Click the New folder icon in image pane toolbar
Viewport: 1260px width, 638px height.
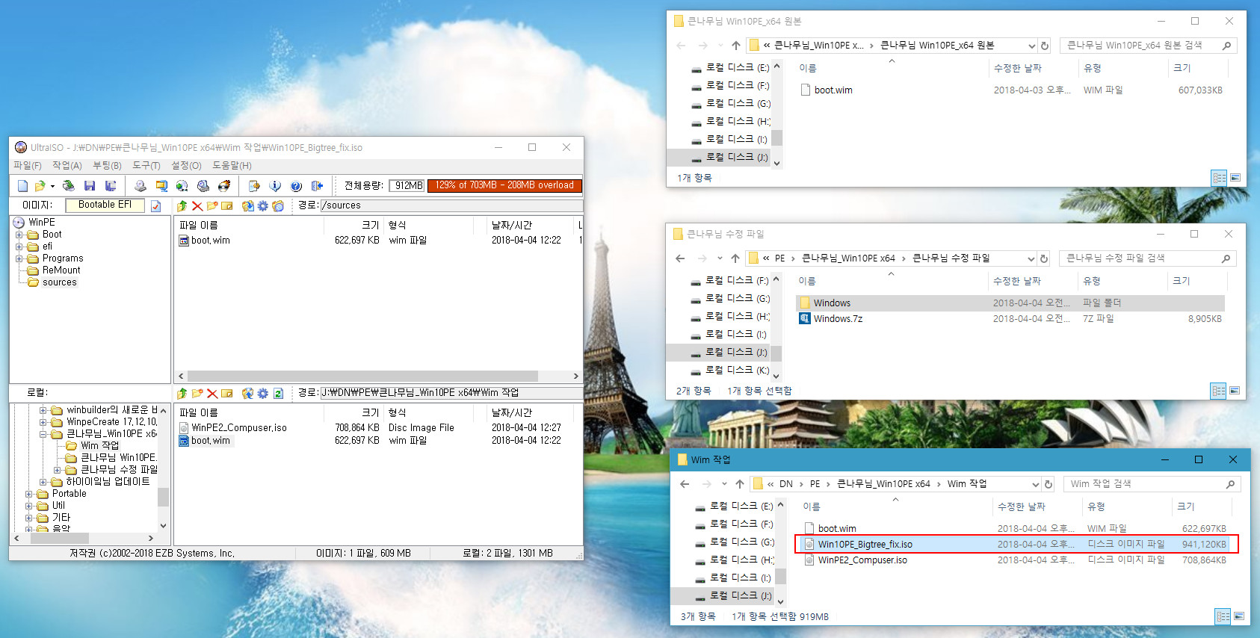212,205
